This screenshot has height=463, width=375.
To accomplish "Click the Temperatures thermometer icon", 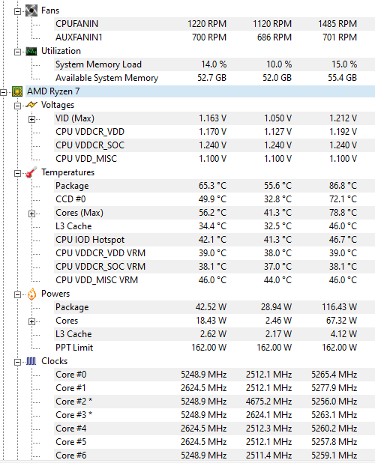I will [x=31, y=172].
